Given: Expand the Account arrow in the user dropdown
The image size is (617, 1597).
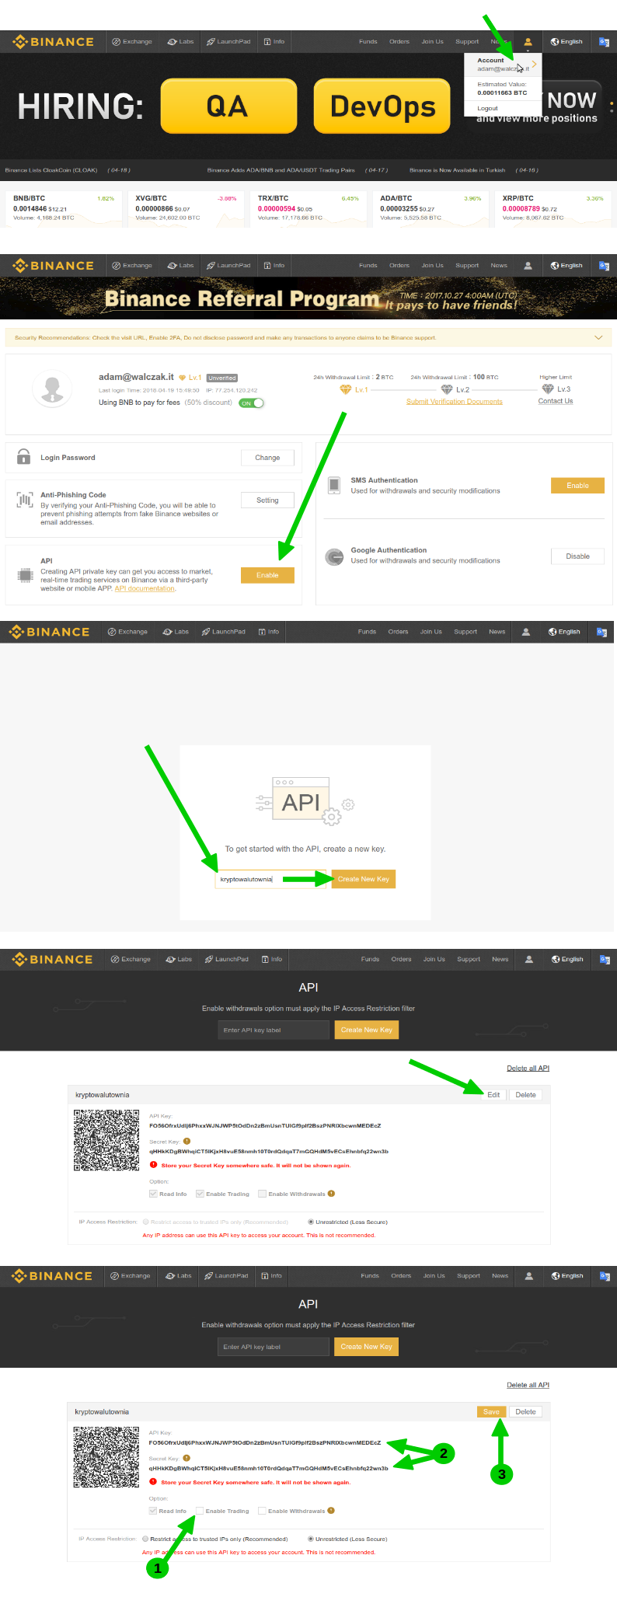Looking at the screenshot, I should click(x=534, y=64).
